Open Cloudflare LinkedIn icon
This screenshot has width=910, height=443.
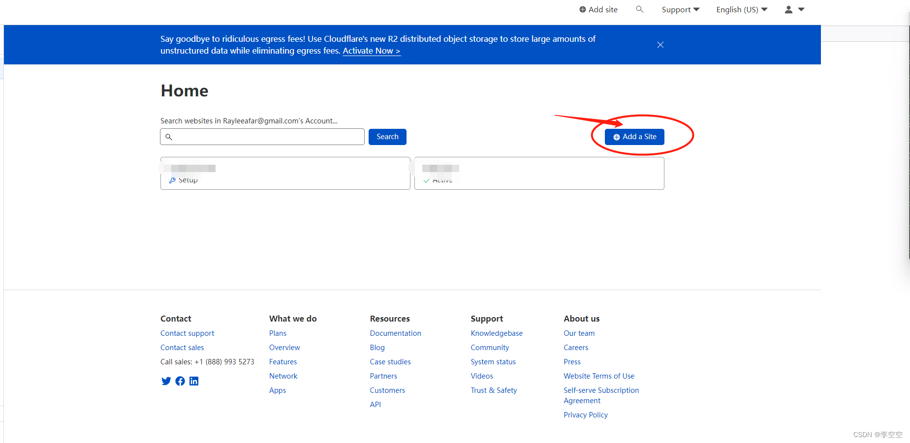[x=194, y=381]
